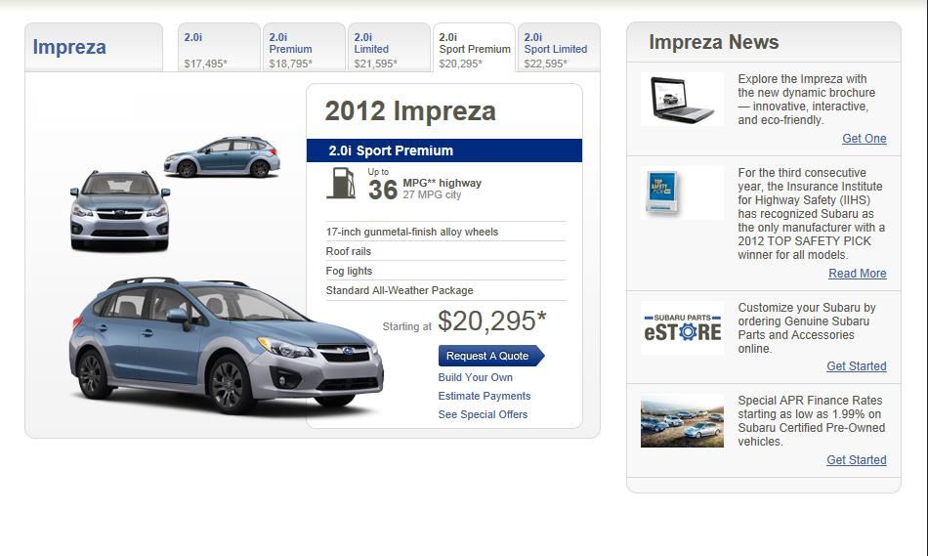Switch to the 2.0i Premium tab

tap(304, 47)
